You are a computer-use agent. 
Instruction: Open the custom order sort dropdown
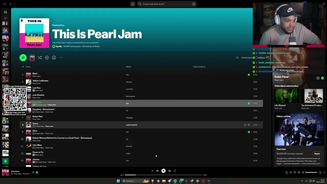[x=247, y=57]
